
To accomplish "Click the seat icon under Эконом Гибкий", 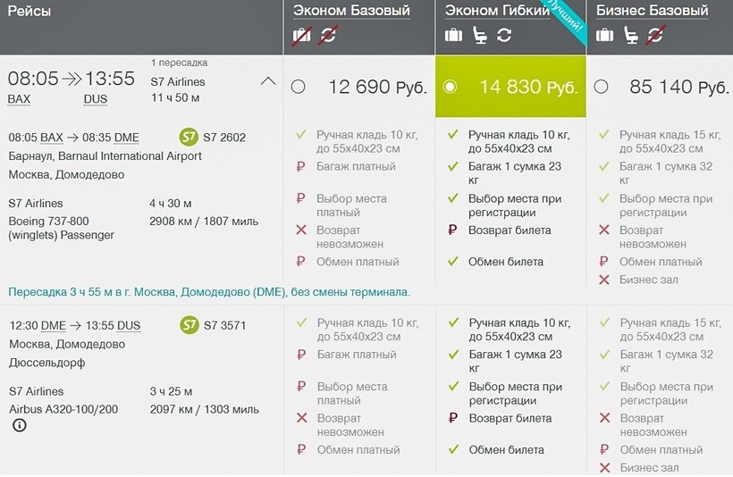I will point(480,36).
